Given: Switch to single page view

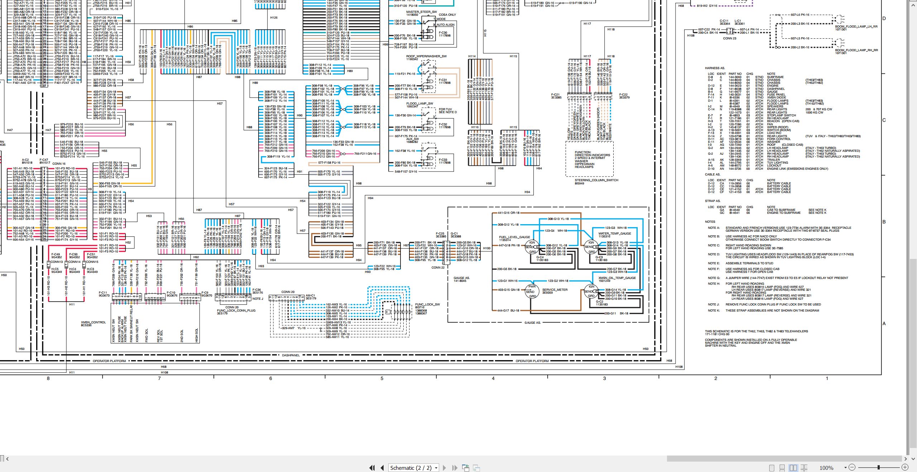Looking at the screenshot, I should click(x=772, y=468).
